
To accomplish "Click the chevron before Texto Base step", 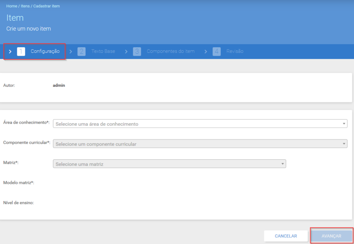I will click(x=71, y=52).
